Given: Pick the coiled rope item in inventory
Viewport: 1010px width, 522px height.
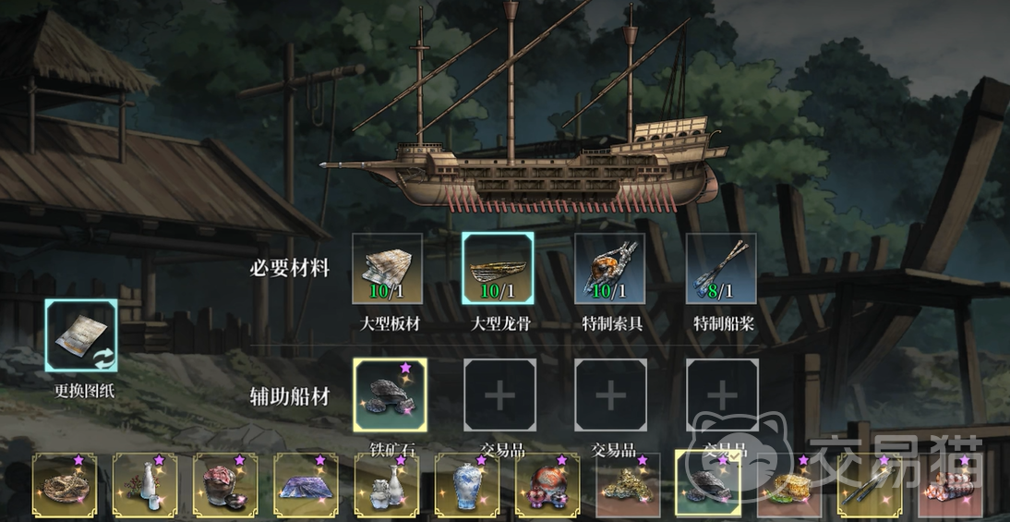Looking at the screenshot, I should tap(65, 485).
